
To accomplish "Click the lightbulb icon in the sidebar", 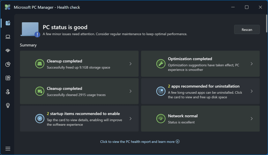I will pos(8,106).
